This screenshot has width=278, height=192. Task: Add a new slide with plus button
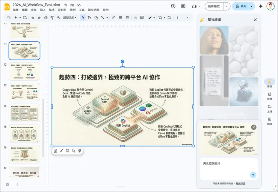pyautogui.click(x=16, y=18)
